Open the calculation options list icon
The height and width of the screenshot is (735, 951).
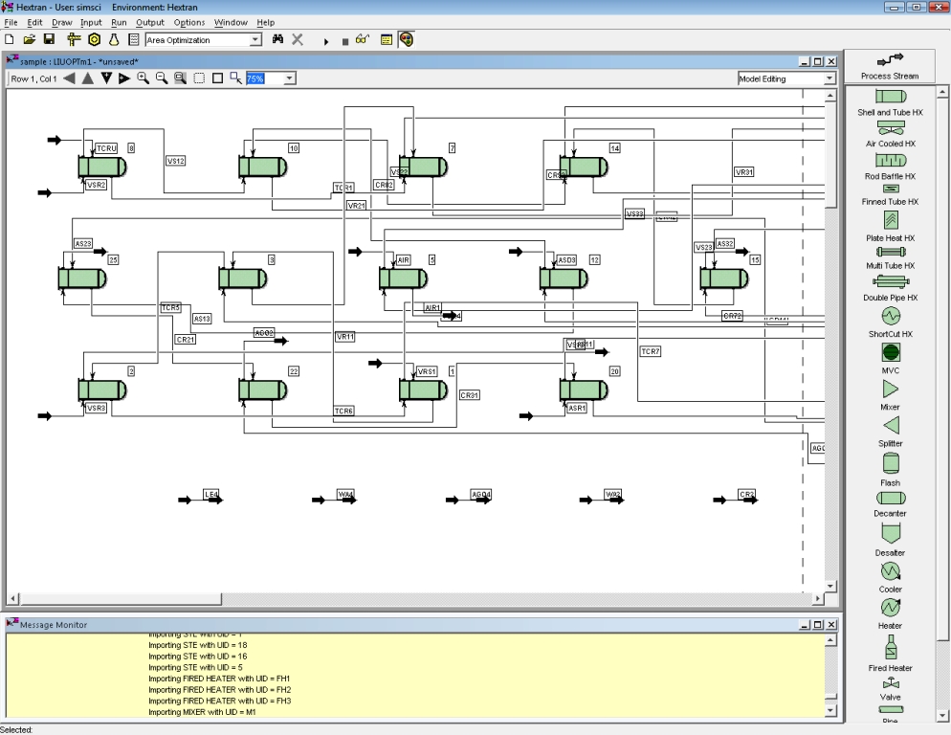point(134,39)
